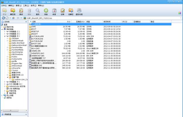
Task: Select the PESOFT folder
Action: coord(100,34)
